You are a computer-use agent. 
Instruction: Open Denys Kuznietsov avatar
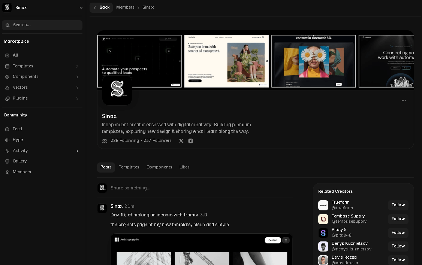323,246
